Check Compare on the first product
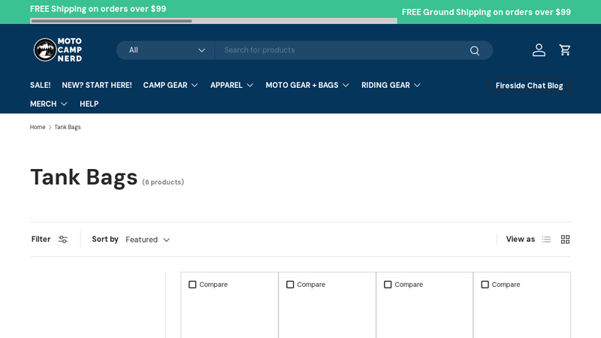The image size is (601, 338). tap(192, 285)
